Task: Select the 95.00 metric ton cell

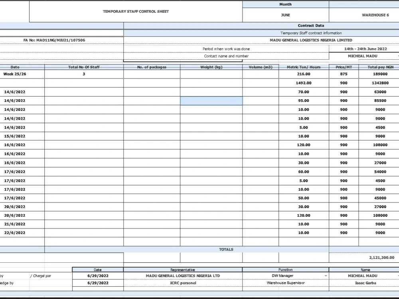Action: tap(304, 101)
